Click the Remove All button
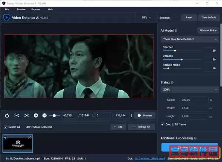Screen dimensions: 222x162 tap(141, 127)
